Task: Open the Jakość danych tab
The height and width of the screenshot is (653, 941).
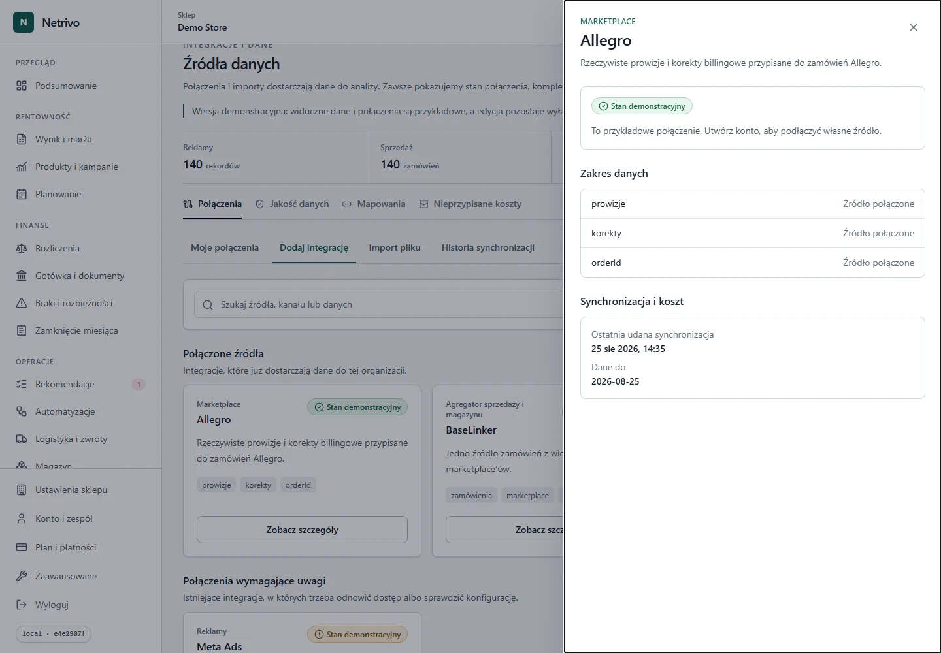Action: (x=292, y=204)
